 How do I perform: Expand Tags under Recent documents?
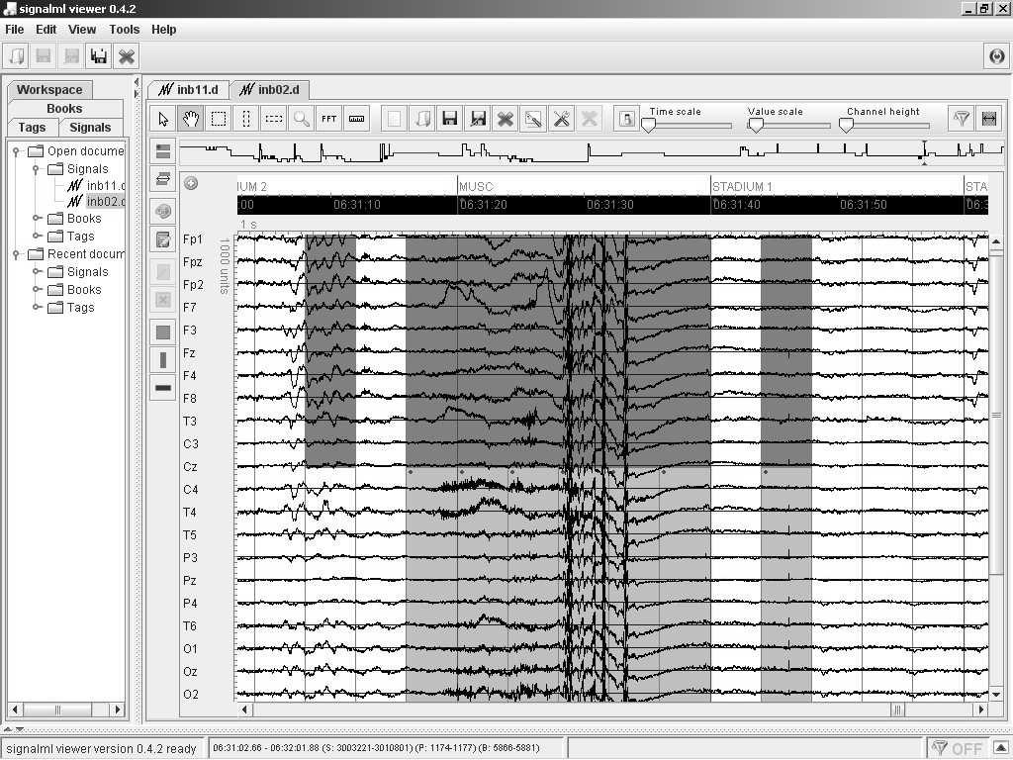[37, 308]
